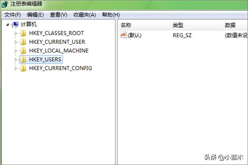Open the 查看(V) menu
Viewport: 248px width, 165px height.
(58, 15)
